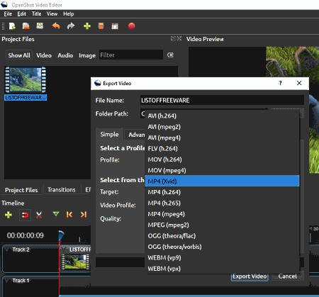Choose WEBM (vpx) target format
This screenshot has width=319, height=297.
(222, 269)
